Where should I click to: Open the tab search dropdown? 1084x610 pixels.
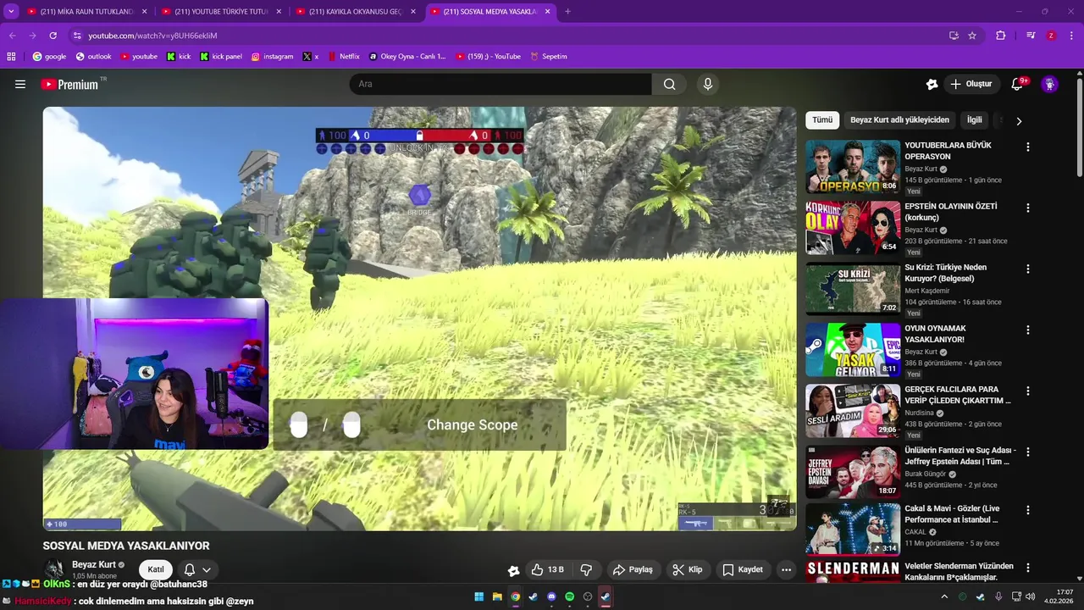coord(11,12)
